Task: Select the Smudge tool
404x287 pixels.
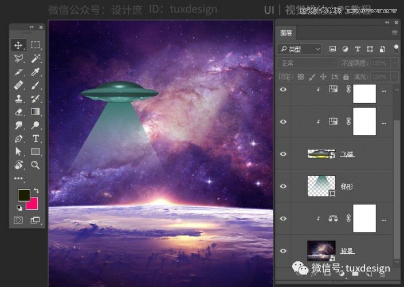Action: [18, 125]
